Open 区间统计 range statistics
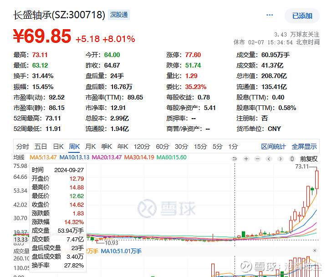 (273, 146)
